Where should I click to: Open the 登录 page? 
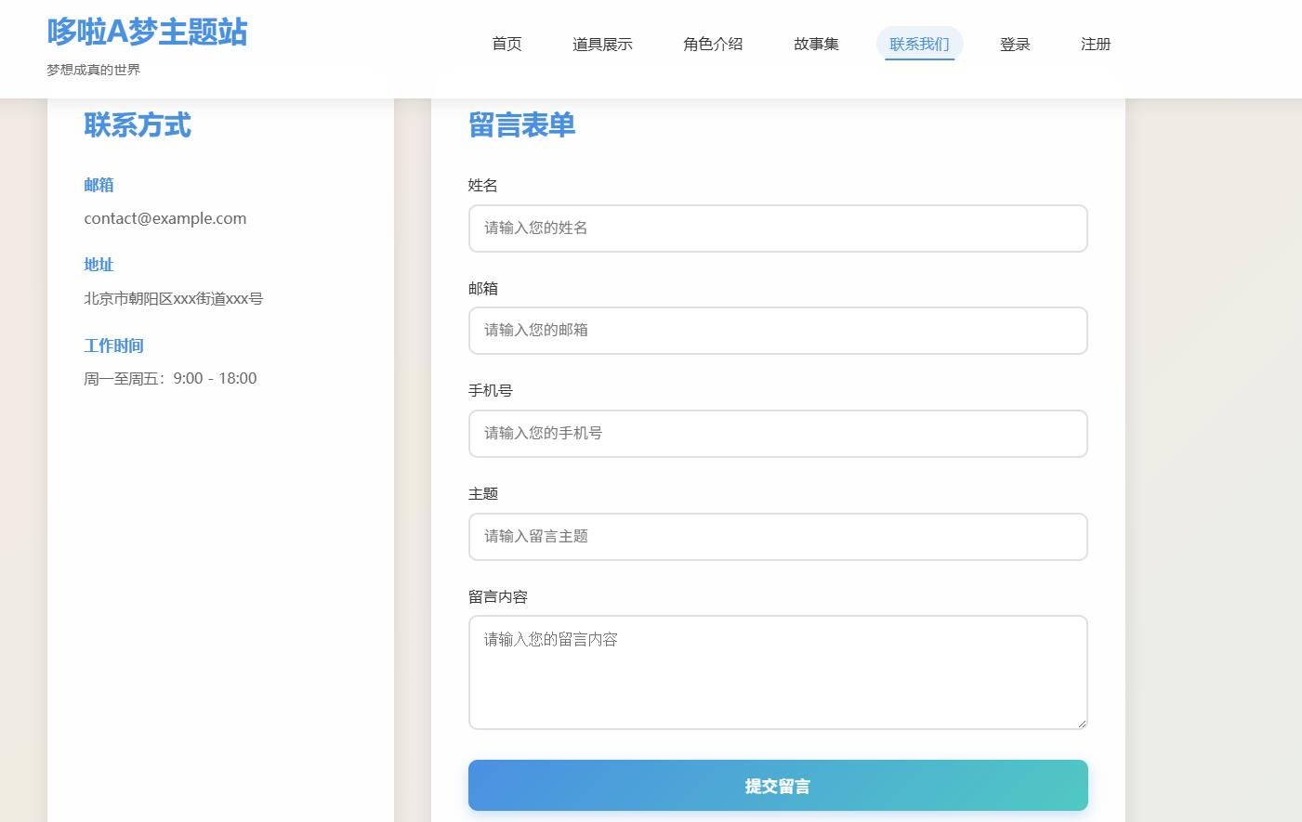pyautogui.click(x=1015, y=44)
